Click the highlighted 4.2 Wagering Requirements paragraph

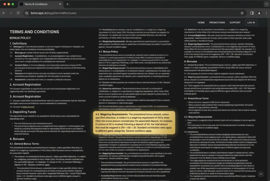click(134, 123)
